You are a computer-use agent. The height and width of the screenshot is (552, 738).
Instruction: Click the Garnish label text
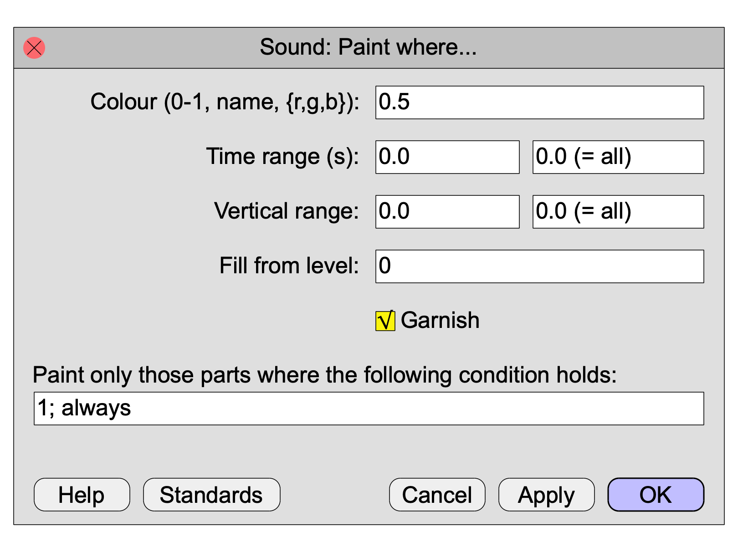click(440, 320)
